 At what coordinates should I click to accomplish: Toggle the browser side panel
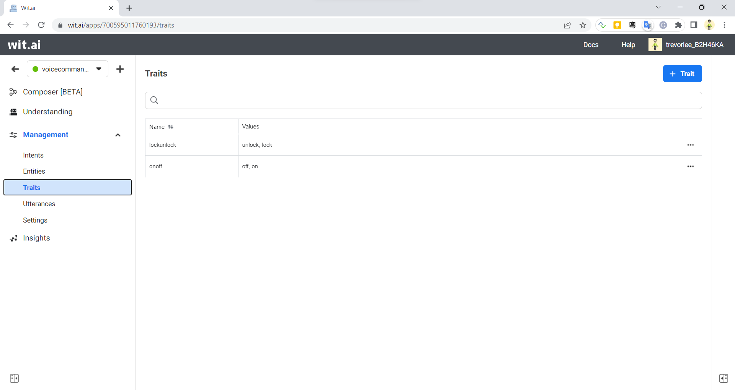click(x=694, y=25)
